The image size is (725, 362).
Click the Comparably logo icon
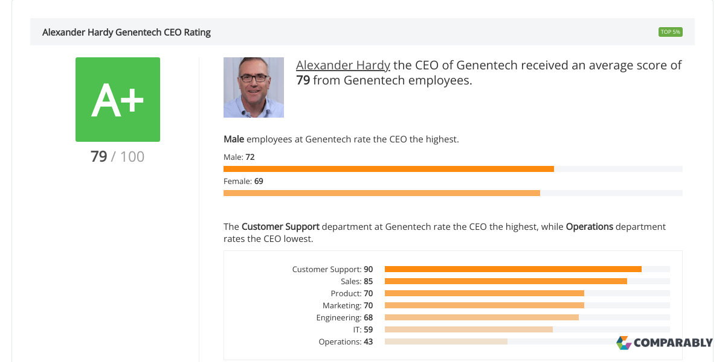click(624, 343)
